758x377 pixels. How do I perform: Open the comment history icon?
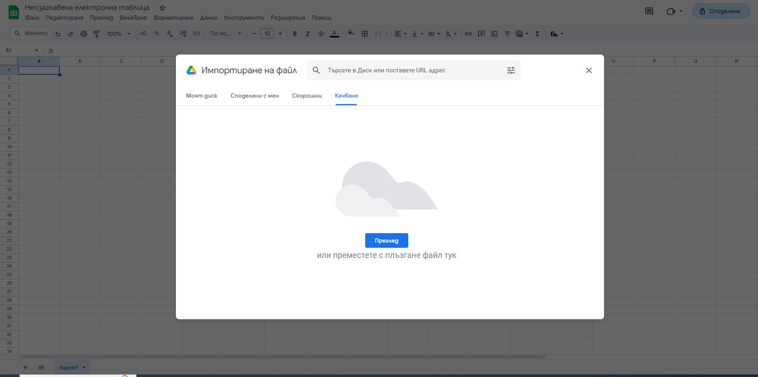click(x=649, y=11)
